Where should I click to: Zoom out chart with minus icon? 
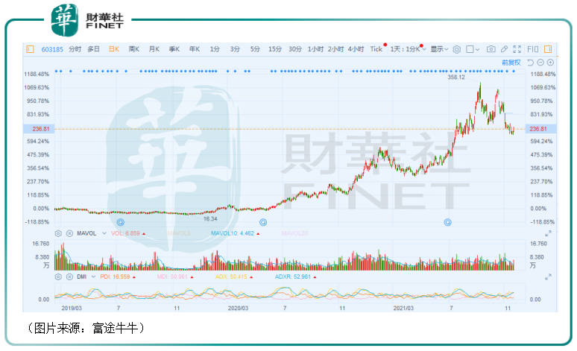(x=540, y=63)
